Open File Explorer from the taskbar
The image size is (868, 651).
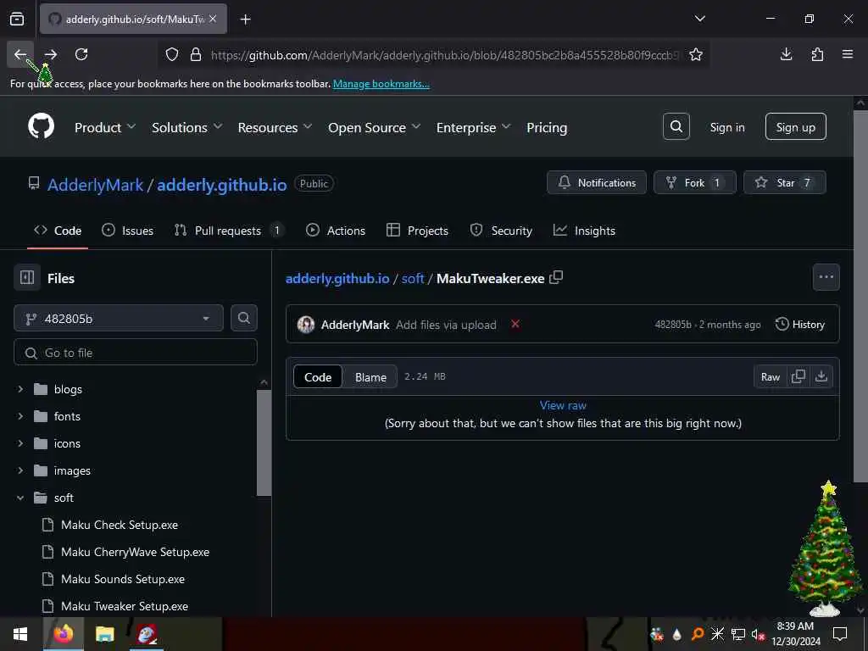point(104,634)
